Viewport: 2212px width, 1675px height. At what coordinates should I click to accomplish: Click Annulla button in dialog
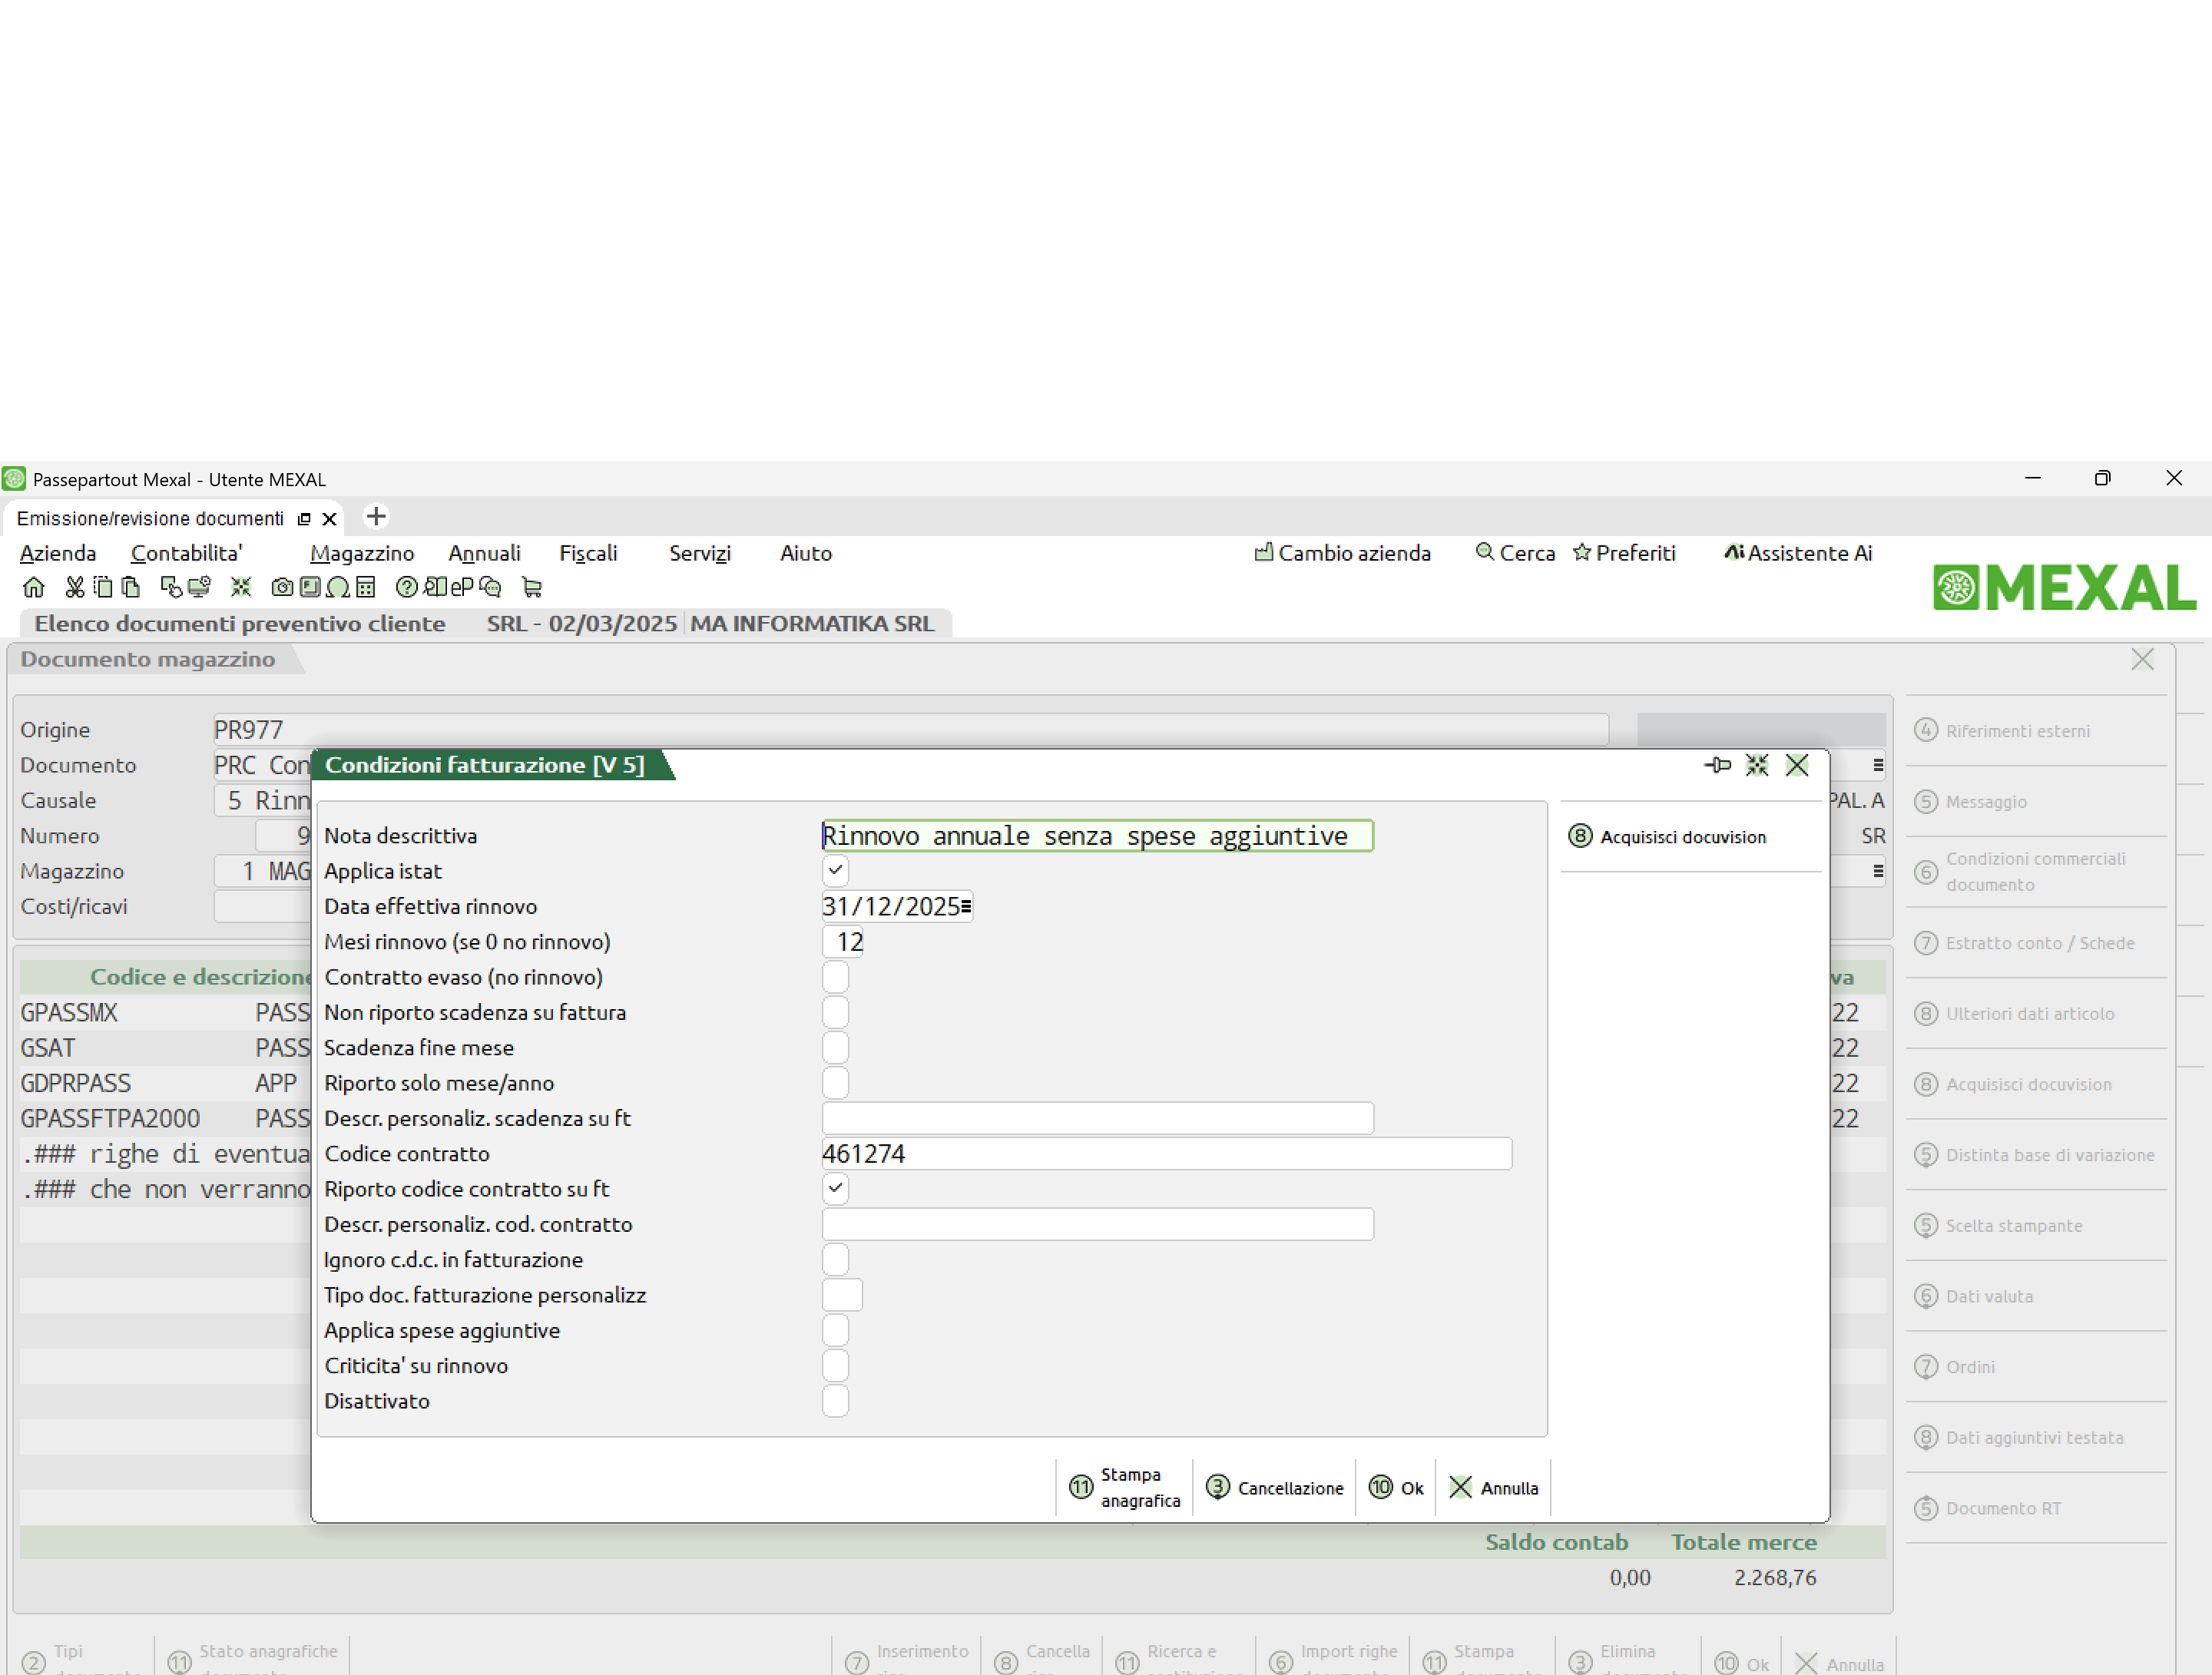pyautogui.click(x=1494, y=1487)
